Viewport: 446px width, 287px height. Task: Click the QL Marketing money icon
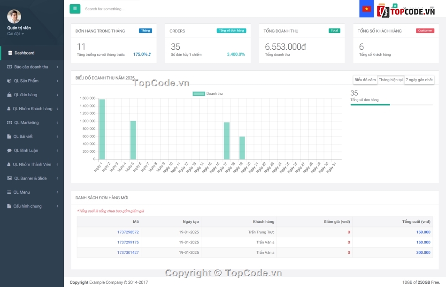[x=9, y=122]
